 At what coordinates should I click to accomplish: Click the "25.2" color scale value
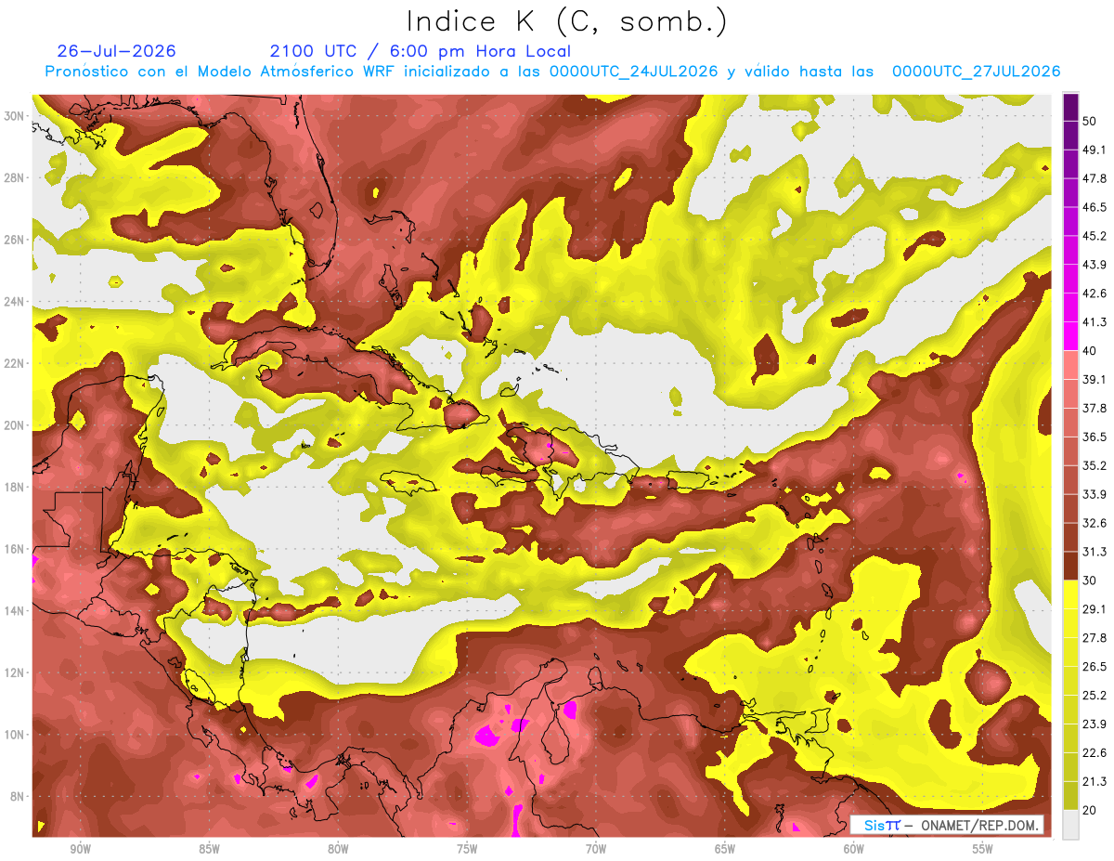tap(1095, 696)
